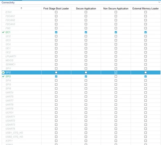Select the FDCAN3 peripheral name
This screenshot has height=145, width=161.
pyautogui.click(x=10, y=24)
